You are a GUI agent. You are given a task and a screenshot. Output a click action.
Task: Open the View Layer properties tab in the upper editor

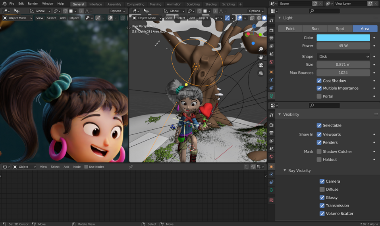(272, 46)
